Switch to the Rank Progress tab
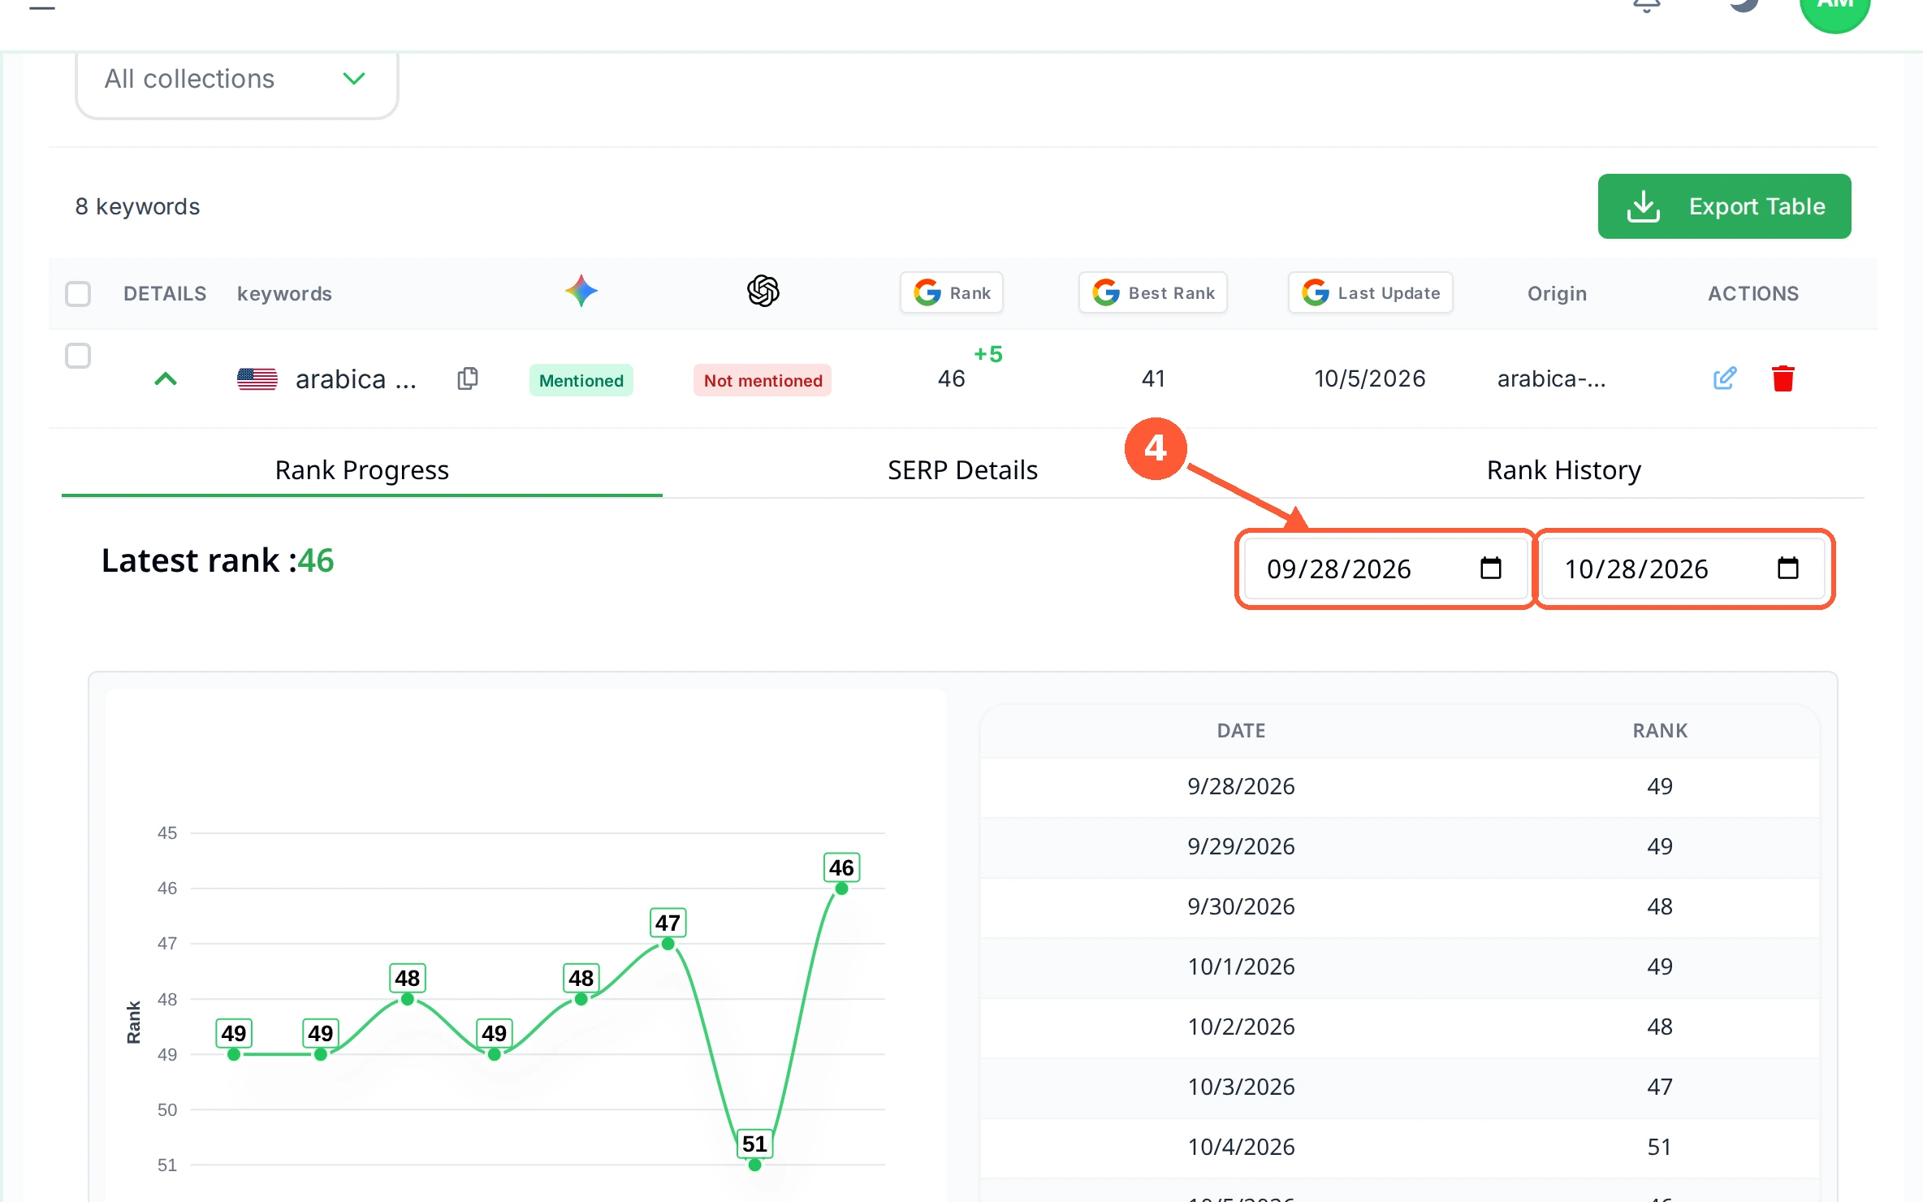 point(362,470)
